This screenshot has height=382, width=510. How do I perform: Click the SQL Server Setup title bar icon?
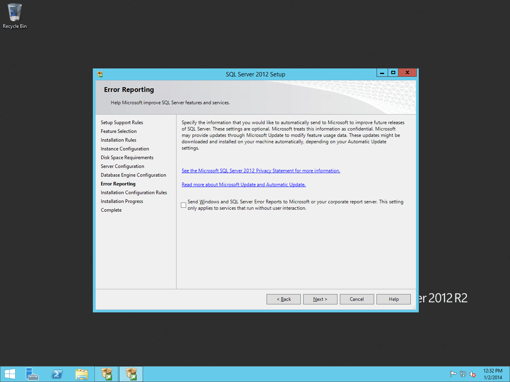[100, 74]
